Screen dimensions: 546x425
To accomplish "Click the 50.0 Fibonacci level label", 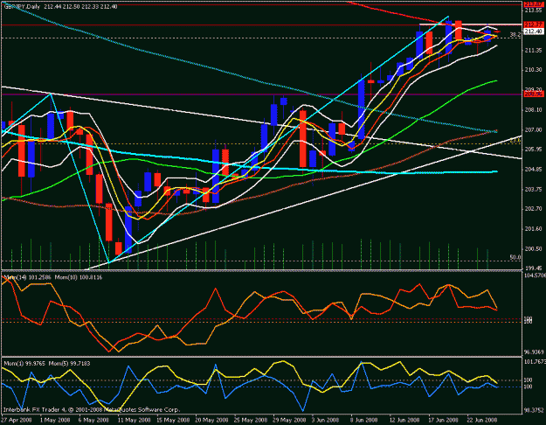I will (515, 257).
